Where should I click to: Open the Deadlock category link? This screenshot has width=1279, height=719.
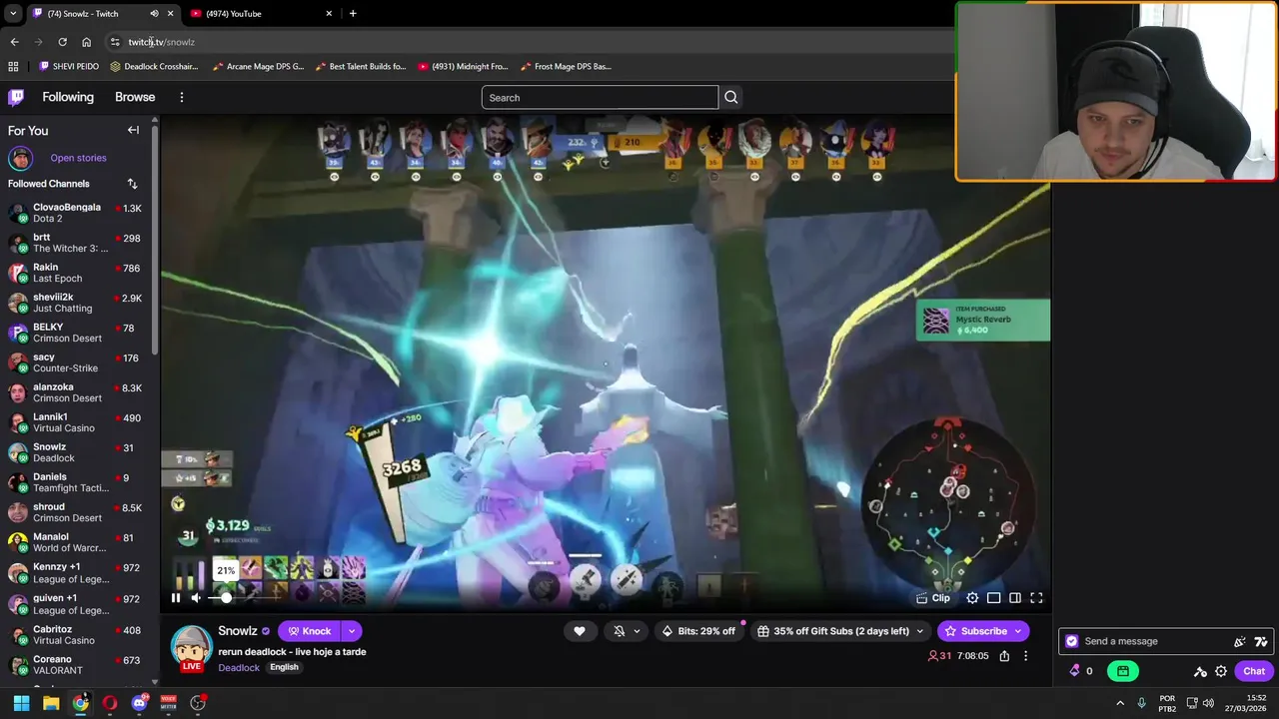[x=239, y=667]
